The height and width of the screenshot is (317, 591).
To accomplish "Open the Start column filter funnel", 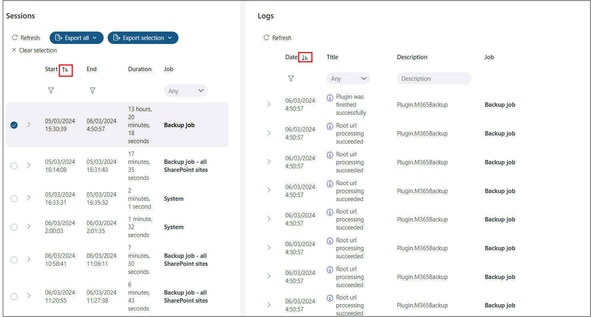I will pyautogui.click(x=51, y=91).
